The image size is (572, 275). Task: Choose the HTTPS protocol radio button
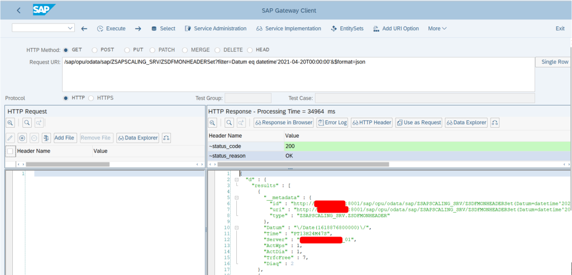tap(91, 98)
